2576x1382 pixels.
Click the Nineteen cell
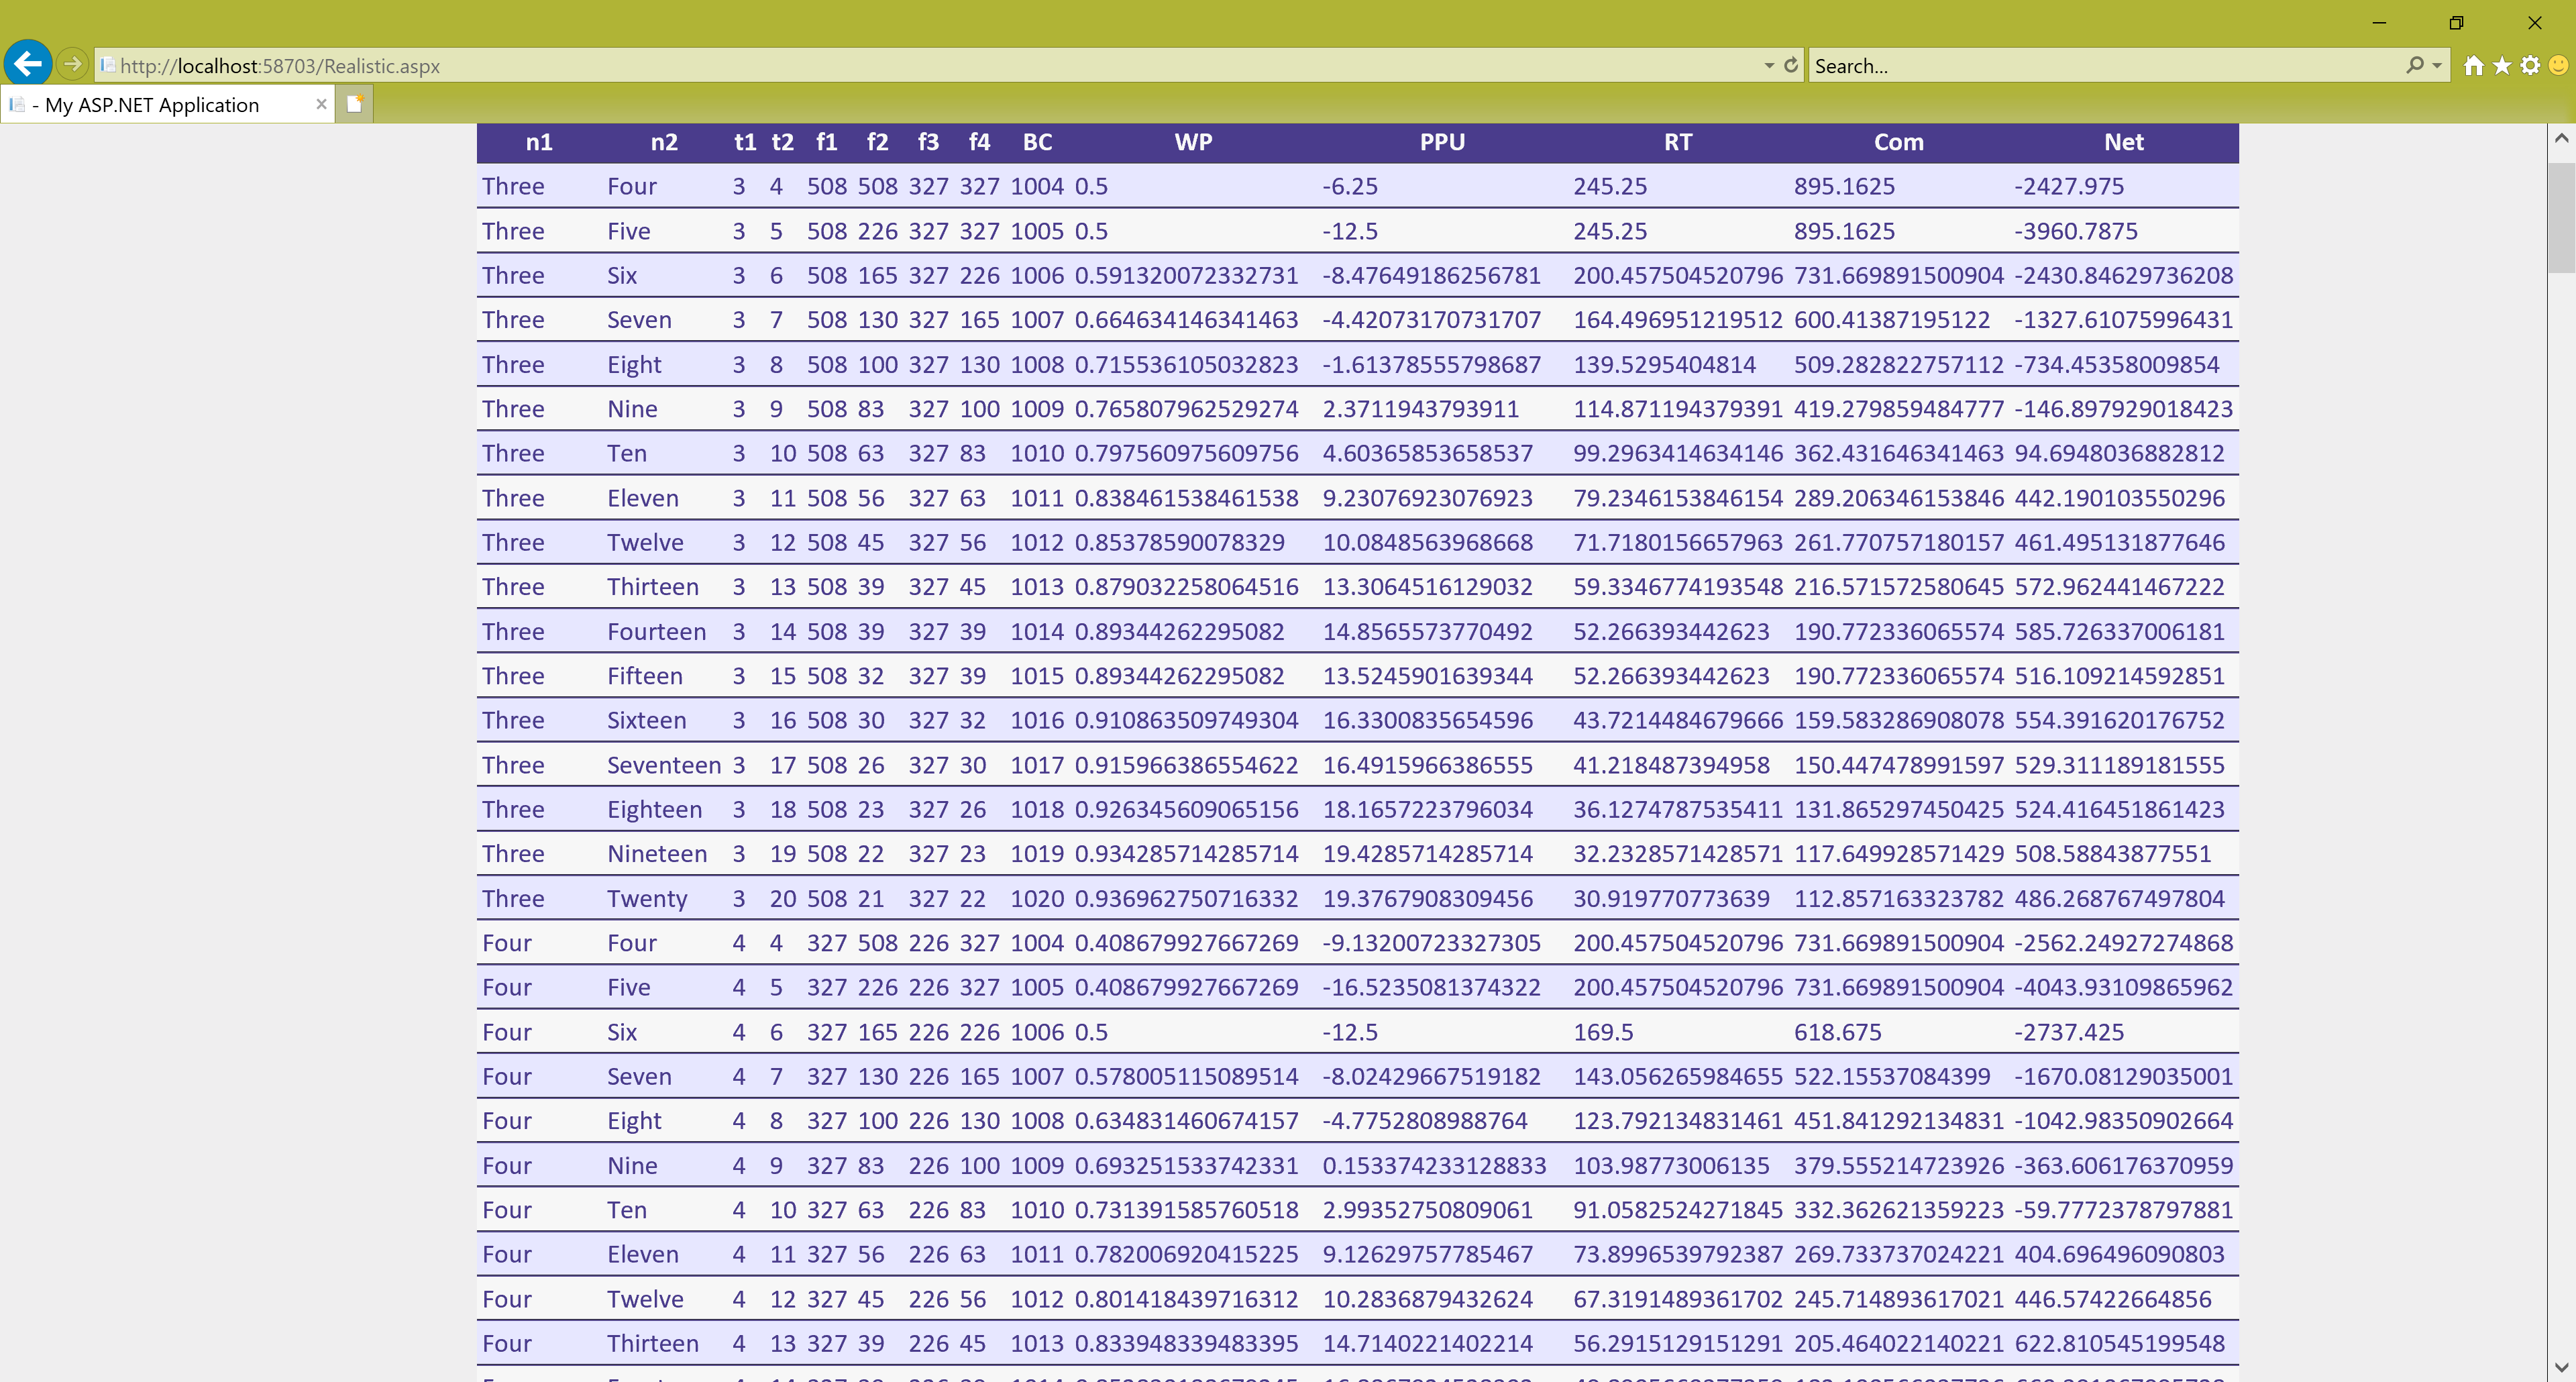(657, 854)
